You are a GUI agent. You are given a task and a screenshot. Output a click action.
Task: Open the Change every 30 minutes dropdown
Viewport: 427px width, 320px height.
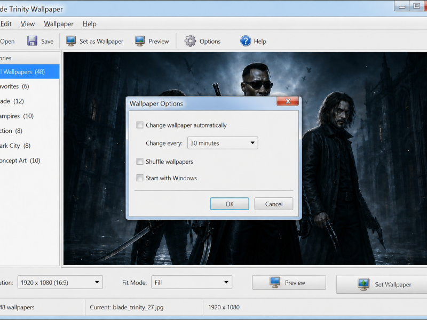point(223,143)
